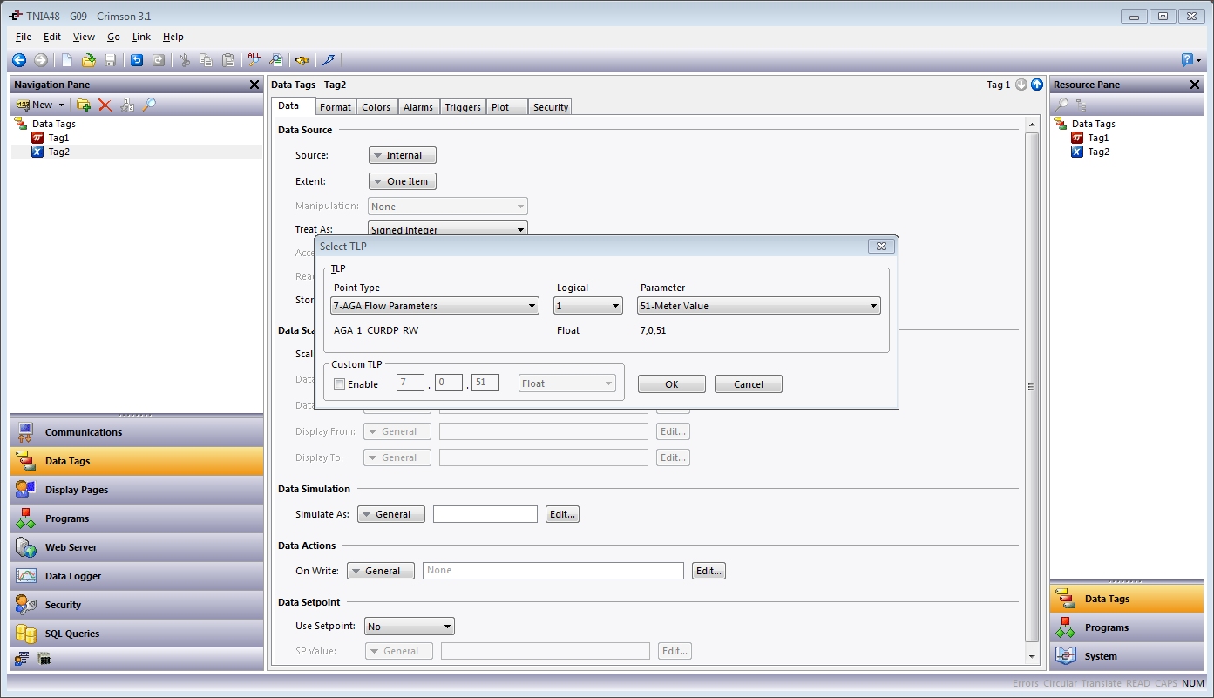Viewport: 1214px width, 698px height.
Task: Open the Point Type dropdown
Action: pyautogui.click(x=435, y=306)
